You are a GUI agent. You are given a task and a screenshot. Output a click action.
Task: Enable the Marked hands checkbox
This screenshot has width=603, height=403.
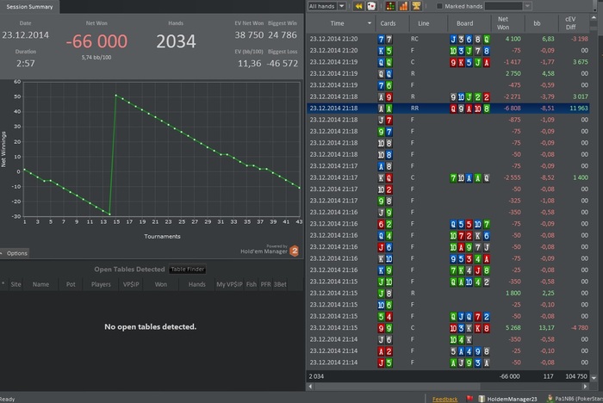click(x=438, y=6)
